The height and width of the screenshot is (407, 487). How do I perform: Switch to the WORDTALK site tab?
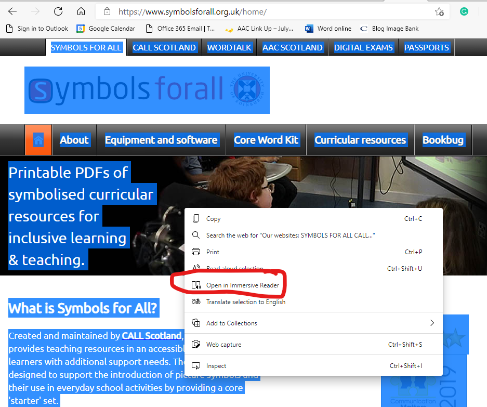[x=229, y=47]
